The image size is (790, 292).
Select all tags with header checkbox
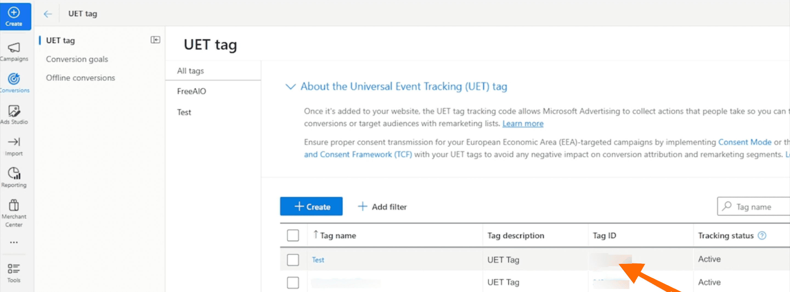point(293,235)
